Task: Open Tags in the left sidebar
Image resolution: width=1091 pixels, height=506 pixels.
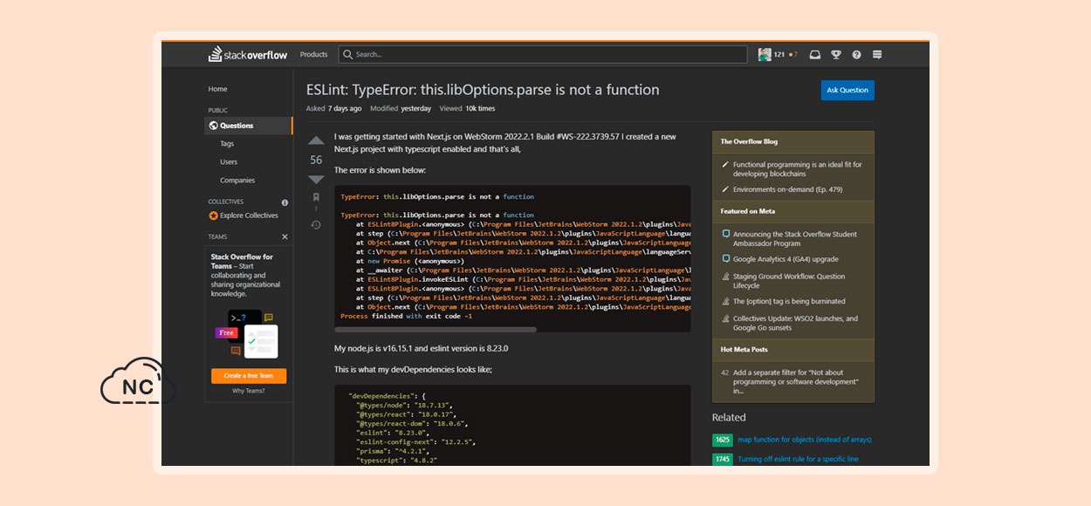Action: [227, 144]
